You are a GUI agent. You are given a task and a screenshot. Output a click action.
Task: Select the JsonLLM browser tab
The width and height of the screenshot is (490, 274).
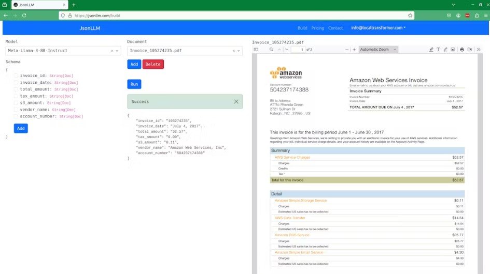(x=39, y=5)
